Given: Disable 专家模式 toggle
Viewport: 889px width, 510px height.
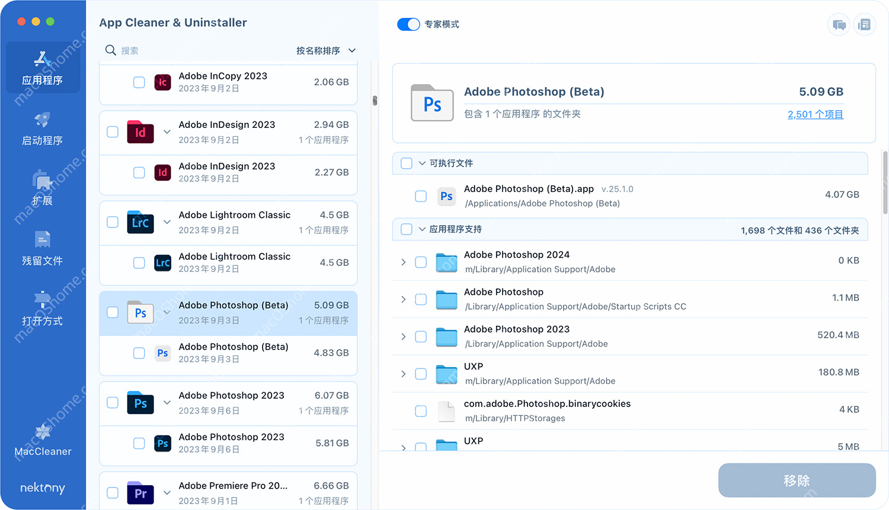Looking at the screenshot, I should pos(408,24).
